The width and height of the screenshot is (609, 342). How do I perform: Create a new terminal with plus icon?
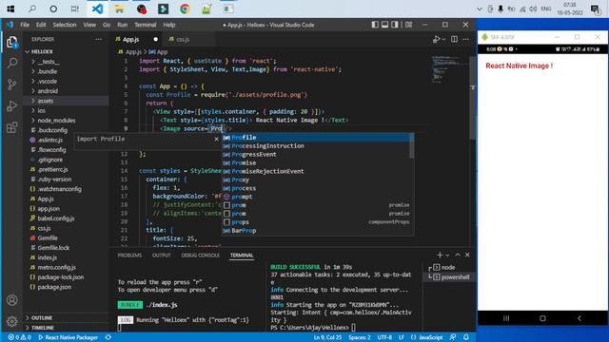coord(440,255)
